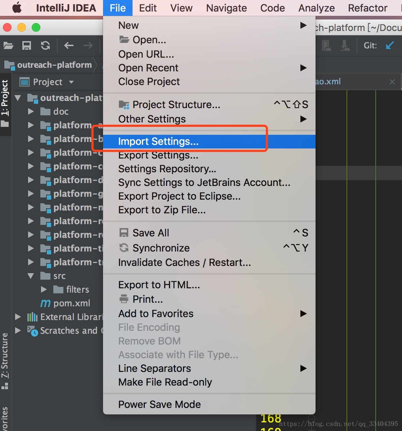Close the ao.xml editor tab
Screen dimensions: 402x431
pos(392,82)
